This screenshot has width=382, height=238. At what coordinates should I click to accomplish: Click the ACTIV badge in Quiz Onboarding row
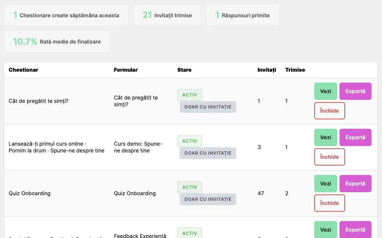coord(190,187)
